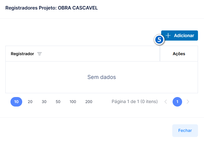The height and width of the screenshot is (143, 204).
Task: Show 100 items per page
Action: 73,102
